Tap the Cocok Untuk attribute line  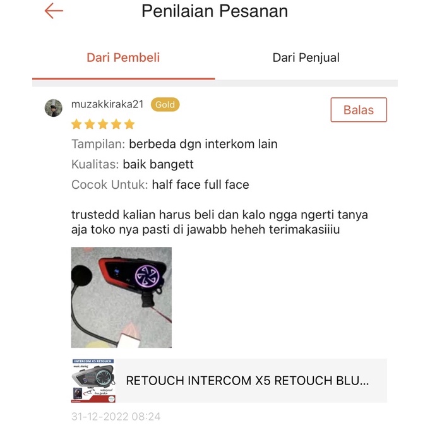pos(160,184)
